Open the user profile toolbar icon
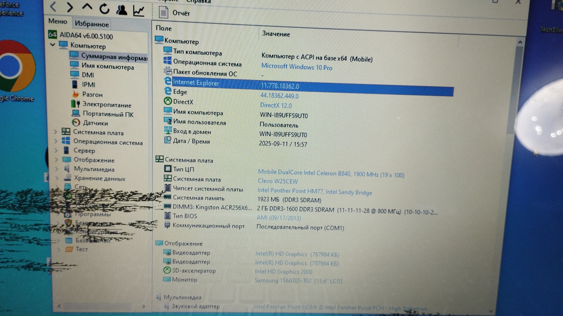The width and height of the screenshot is (563, 316). coord(122,10)
